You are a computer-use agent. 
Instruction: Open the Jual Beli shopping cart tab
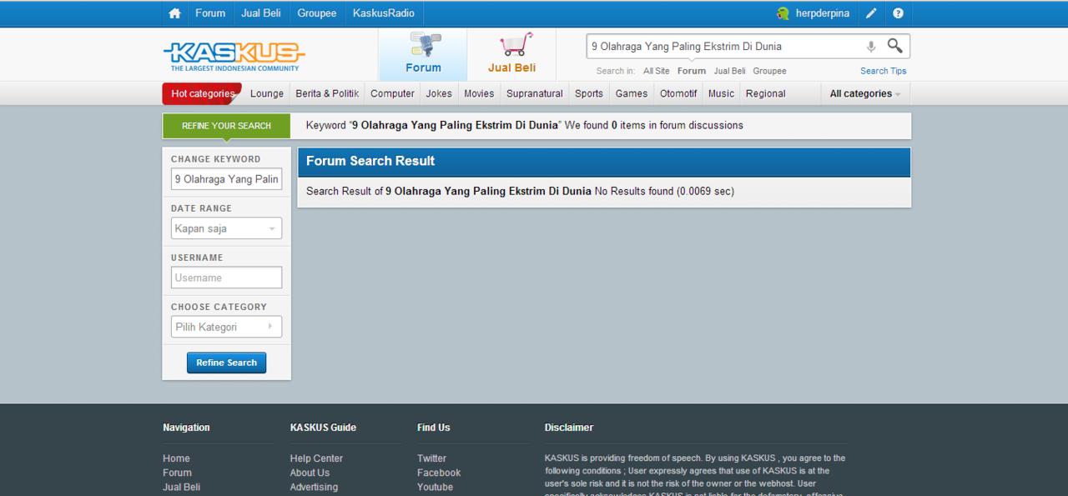511,54
